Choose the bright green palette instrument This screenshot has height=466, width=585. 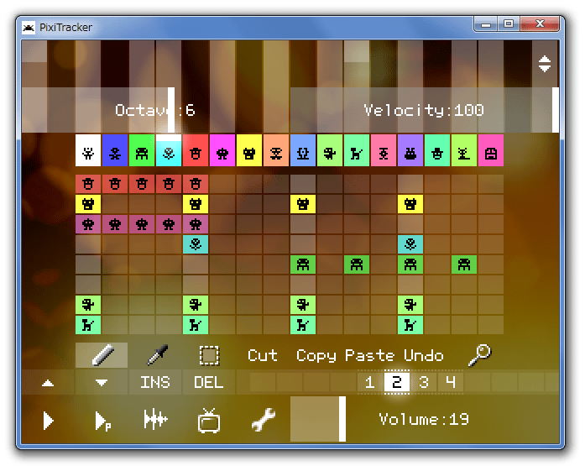142,150
